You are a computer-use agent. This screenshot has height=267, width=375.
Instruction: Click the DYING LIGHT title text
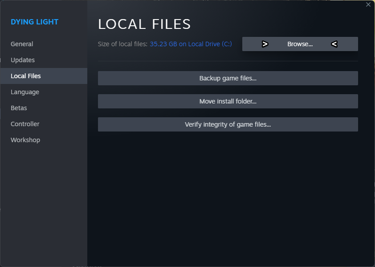pyautogui.click(x=34, y=22)
